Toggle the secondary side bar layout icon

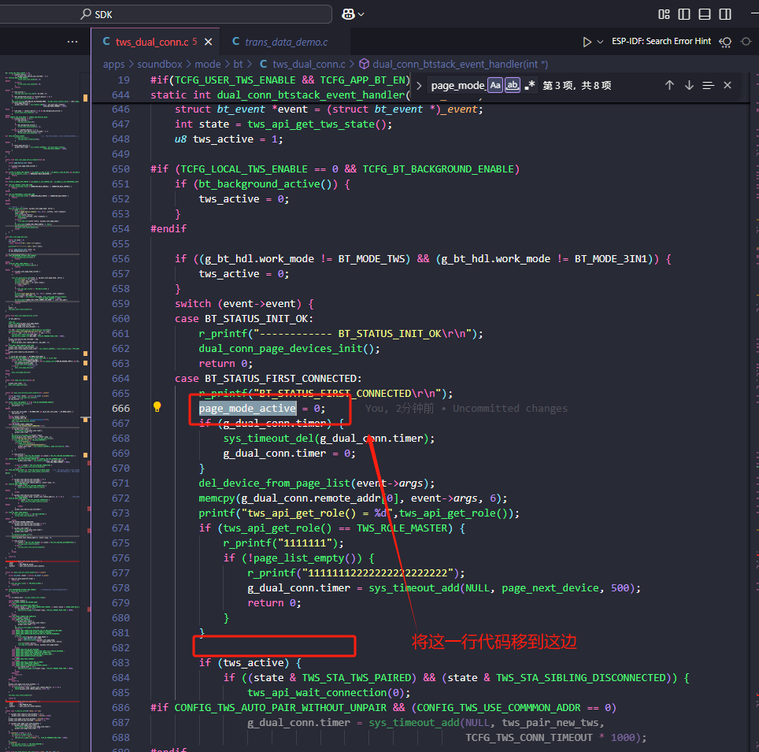(x=725, y=14)
